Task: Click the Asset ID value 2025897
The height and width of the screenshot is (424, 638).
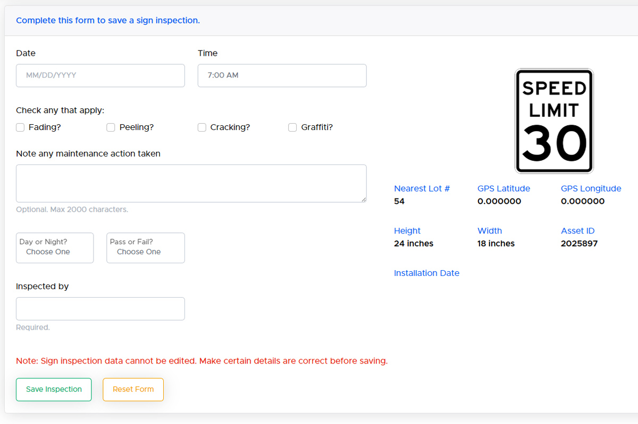Action: tap(579, 244)
